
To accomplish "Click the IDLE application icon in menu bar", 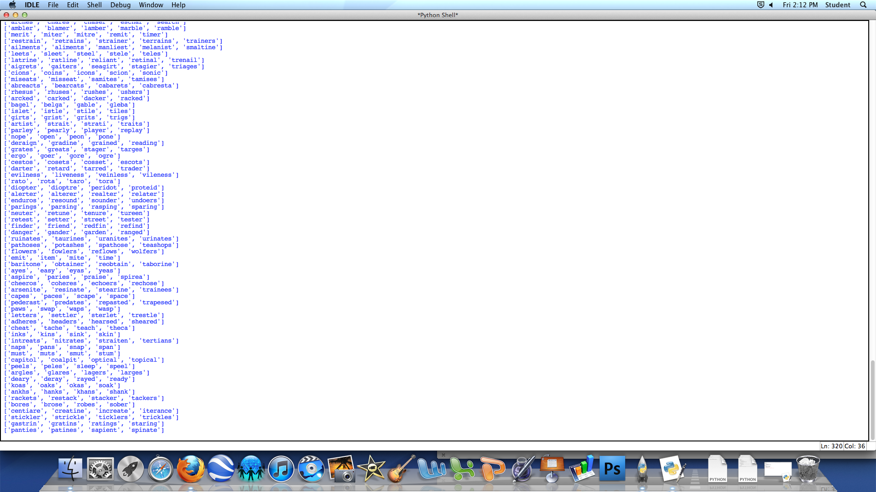I will 31,5.
